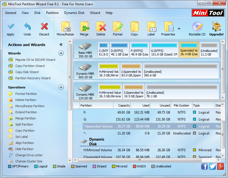
Task: Open the Twitter share icon
Action: [212, 166]
